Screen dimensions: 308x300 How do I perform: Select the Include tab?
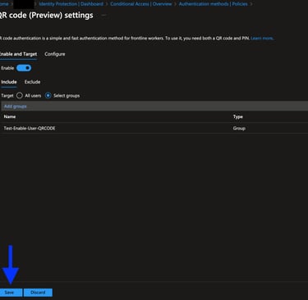pos(9,82)
